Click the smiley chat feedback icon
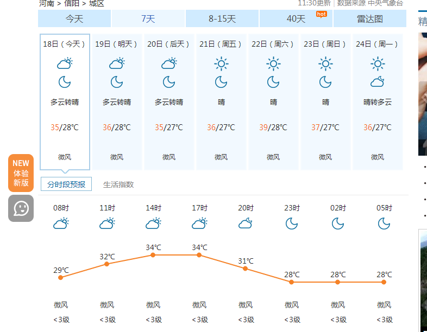The height and width of the screenshot is (332, 427). click(x=21, y=208)
